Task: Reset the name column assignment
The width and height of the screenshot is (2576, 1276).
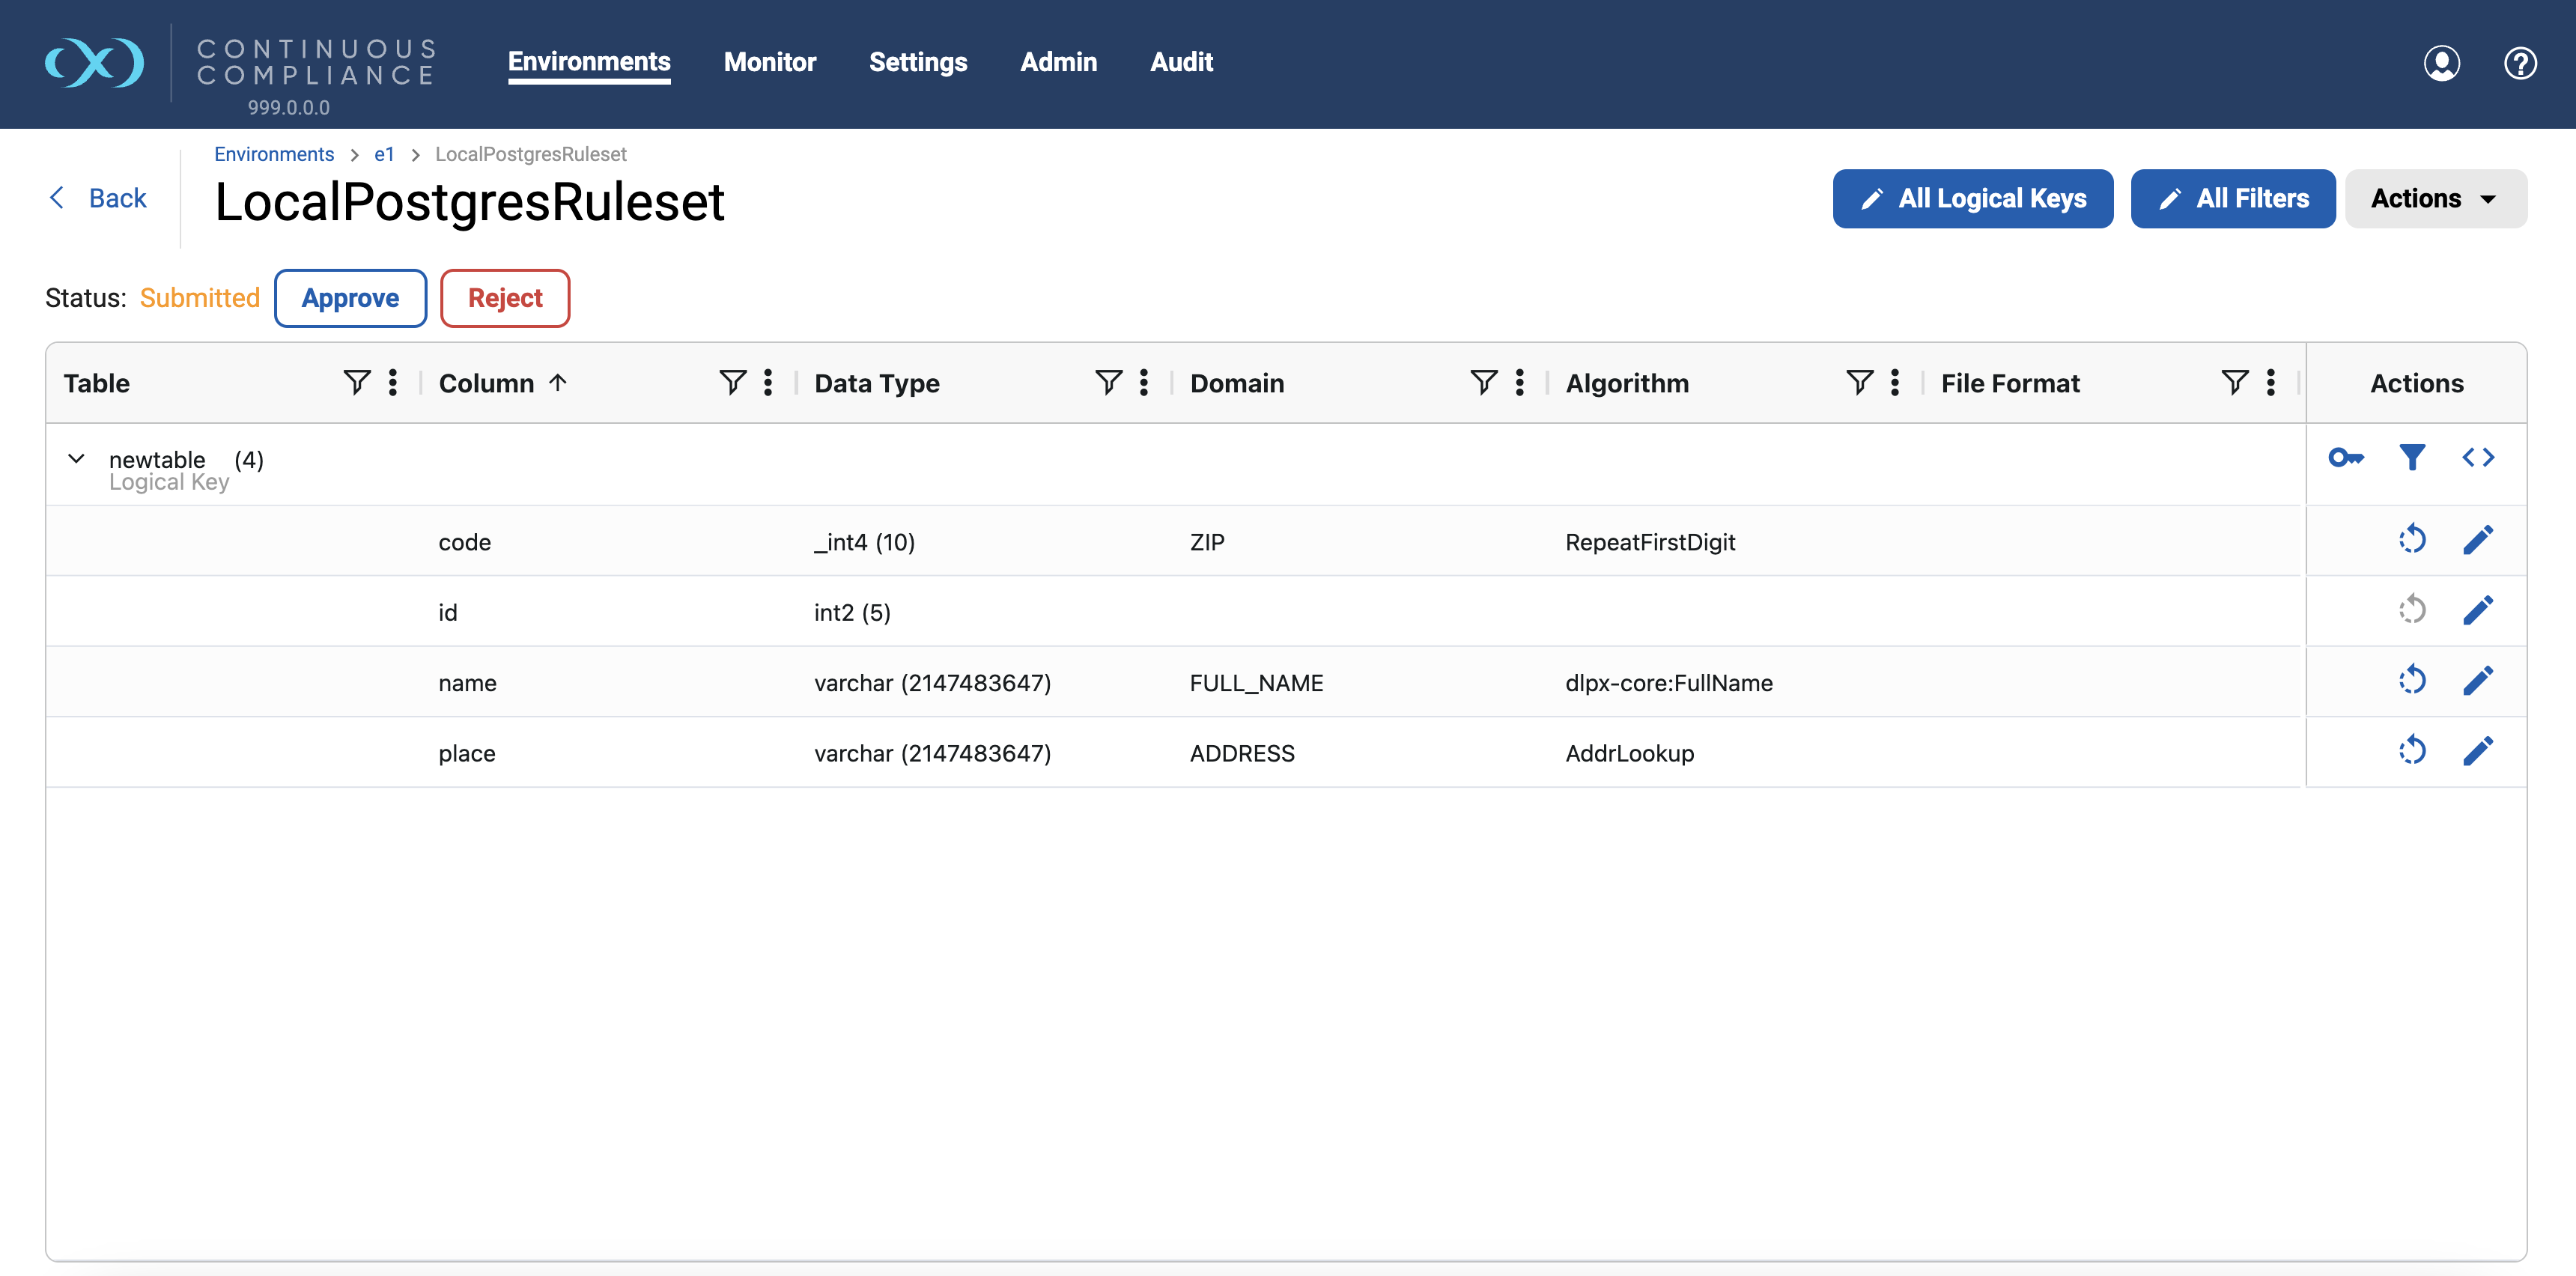Action: [x=2413, y=680]
